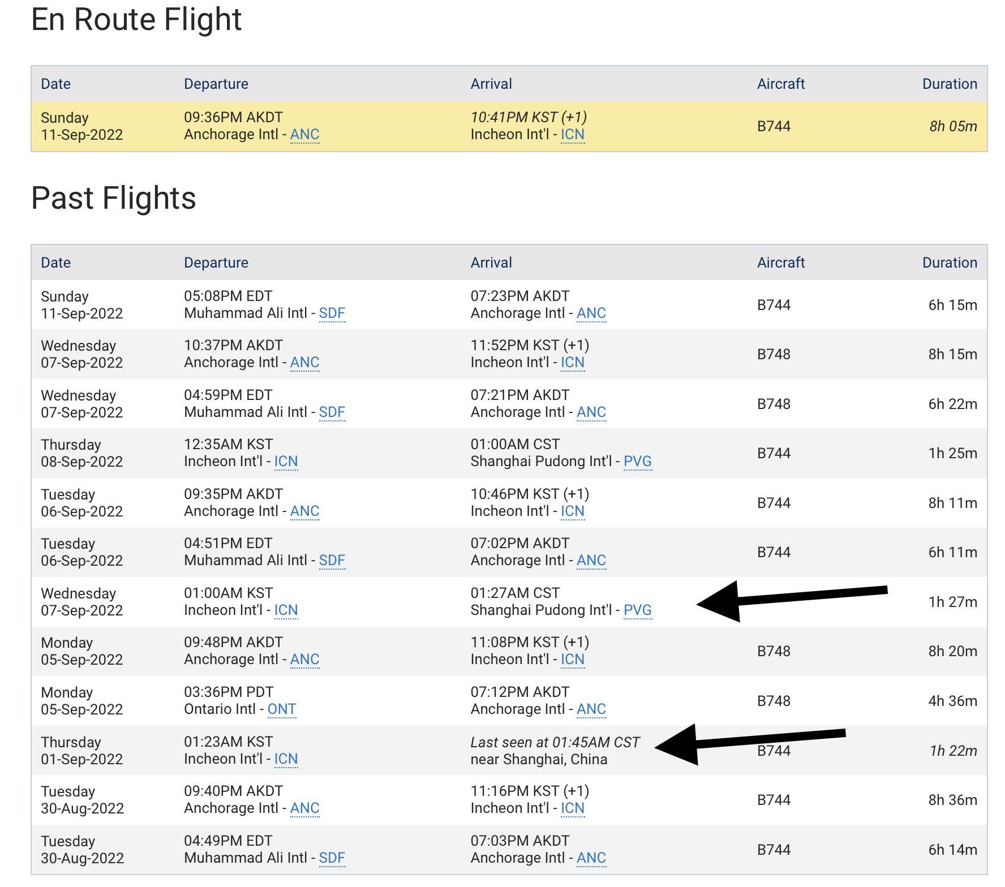Image resolution: width=1005 pixels, height=887 pixels.
Task: Click Departure header in Past Flights table
Action: (x=216, y=262)
